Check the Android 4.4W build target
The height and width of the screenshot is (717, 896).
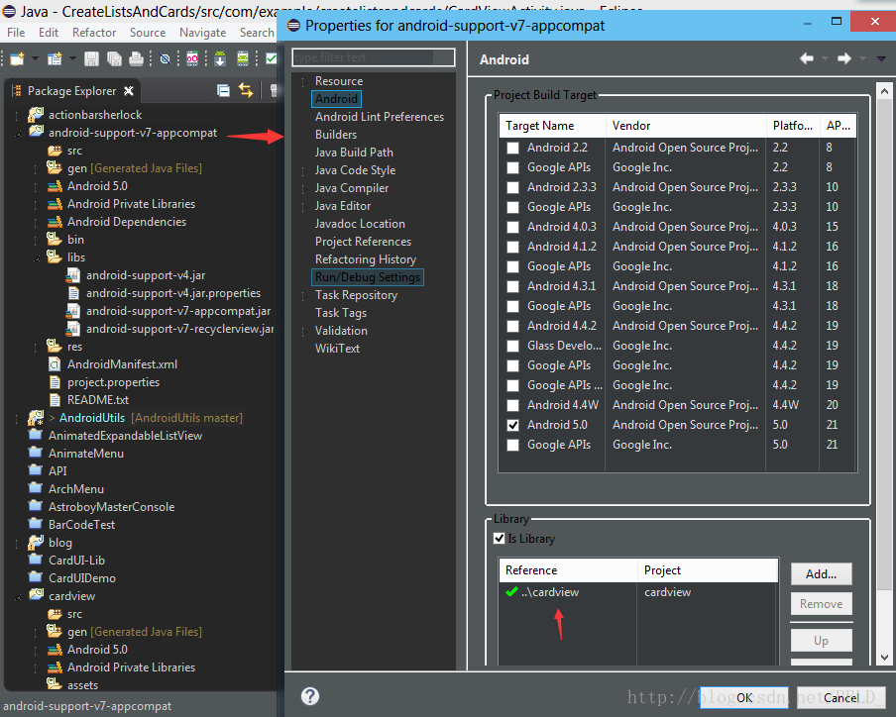[x=513, y=405]
